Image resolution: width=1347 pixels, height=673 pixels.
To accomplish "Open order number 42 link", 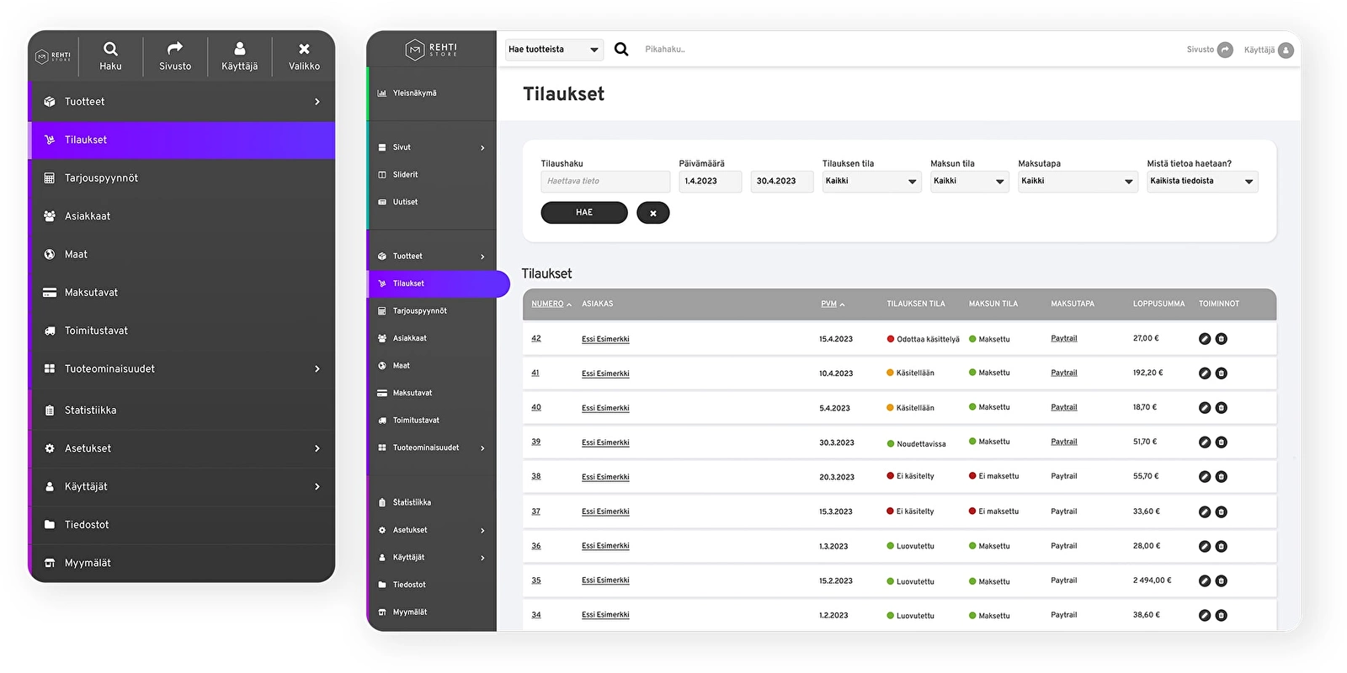I will click(536, 338).
